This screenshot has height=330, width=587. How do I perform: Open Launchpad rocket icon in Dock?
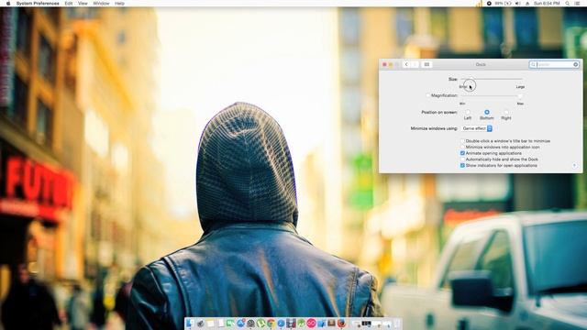click(201, 323)
